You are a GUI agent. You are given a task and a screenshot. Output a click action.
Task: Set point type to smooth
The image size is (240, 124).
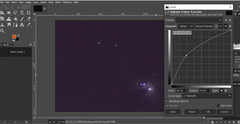221,91
